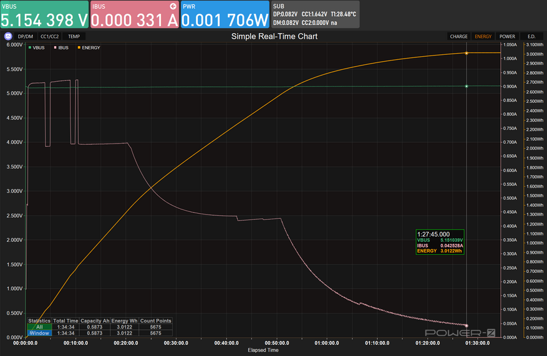
Task: Select the E.D. chart button
Action: tap(531, 36)
